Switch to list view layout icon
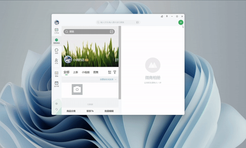The height and width of the screenshot is (148, 246). point(109,72)
